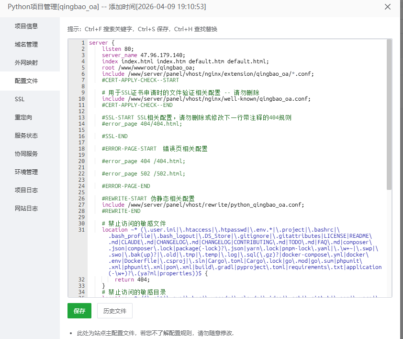
Task: Open the 网站日志 section
Action: [26, 208]
